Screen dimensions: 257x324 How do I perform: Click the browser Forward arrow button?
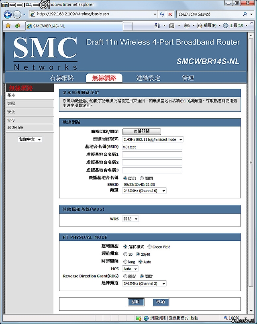tap(17, 14)
